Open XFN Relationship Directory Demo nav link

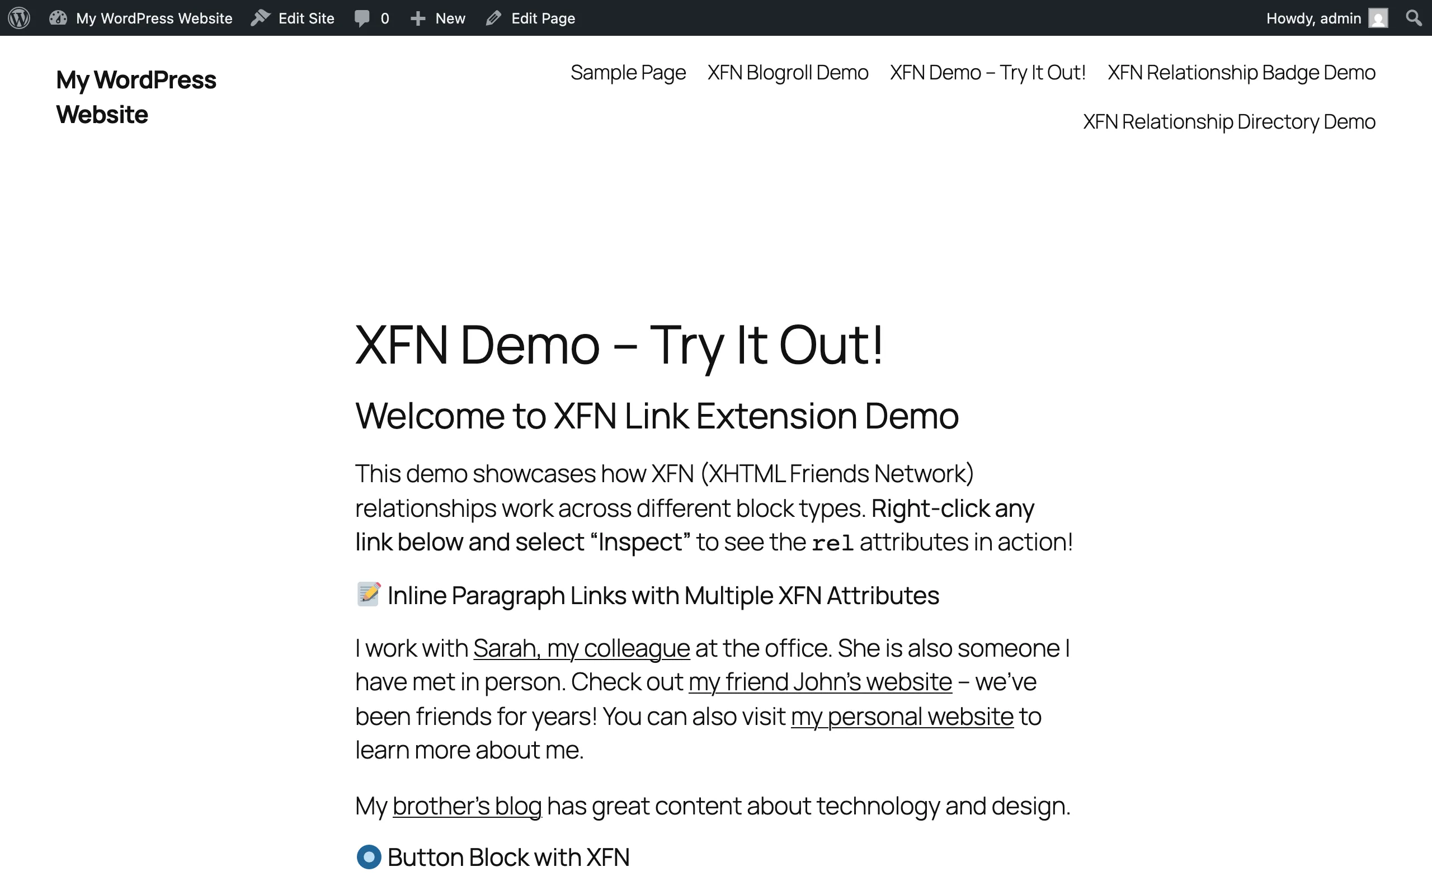pyautogui.click(x=1229, y=121)
